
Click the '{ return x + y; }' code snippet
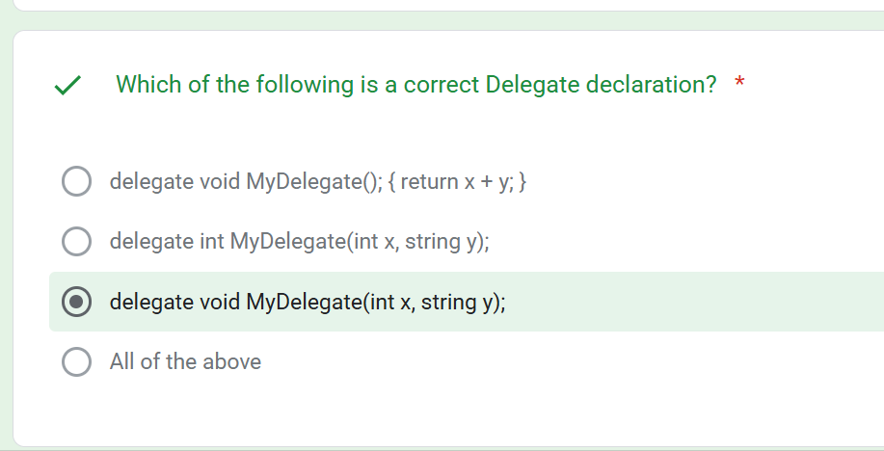click(x=457, y=181)
